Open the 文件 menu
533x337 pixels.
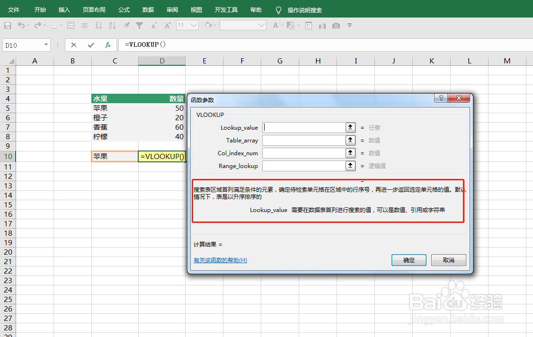pyautogui.click(x=14, y=10)
